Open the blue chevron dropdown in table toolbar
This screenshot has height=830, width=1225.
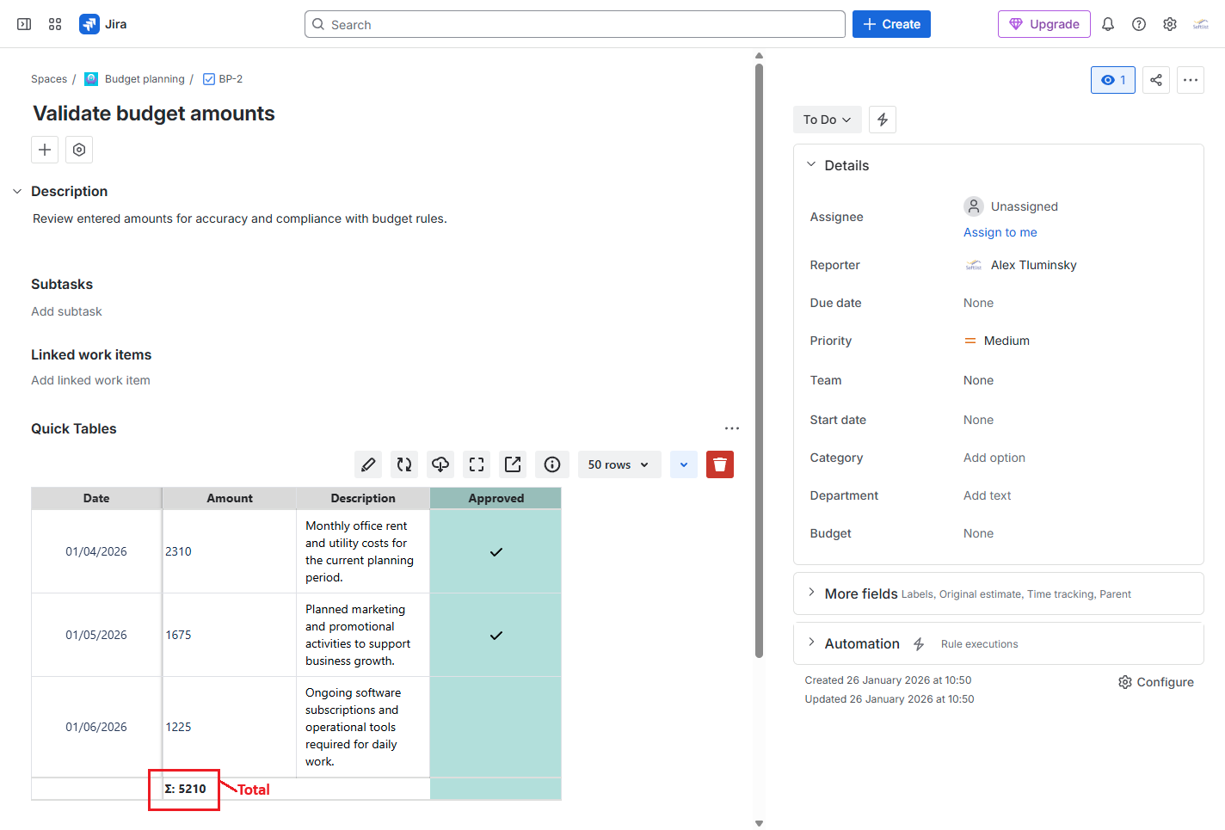684,464
